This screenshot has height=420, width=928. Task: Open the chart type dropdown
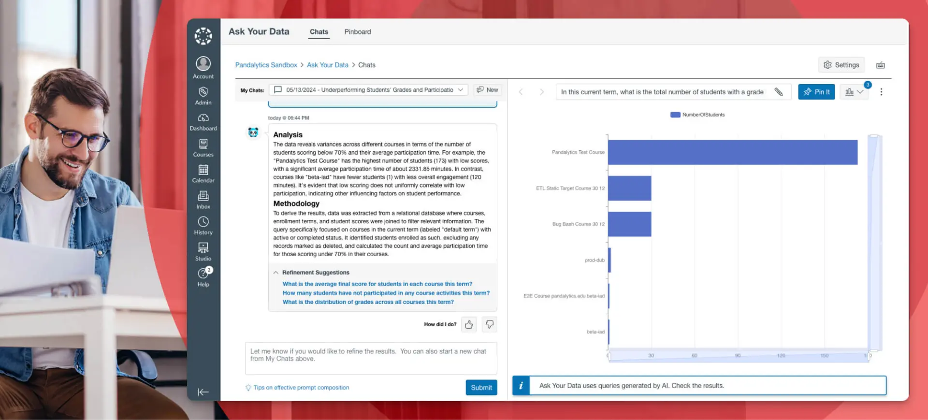pyautogui.click(x=854, y=92)
